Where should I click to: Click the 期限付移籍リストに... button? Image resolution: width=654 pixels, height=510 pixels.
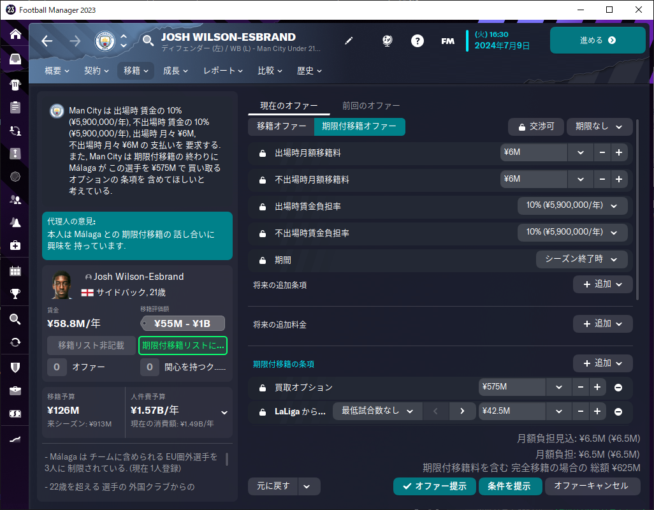pyautogui.click(x=183, y=346)
